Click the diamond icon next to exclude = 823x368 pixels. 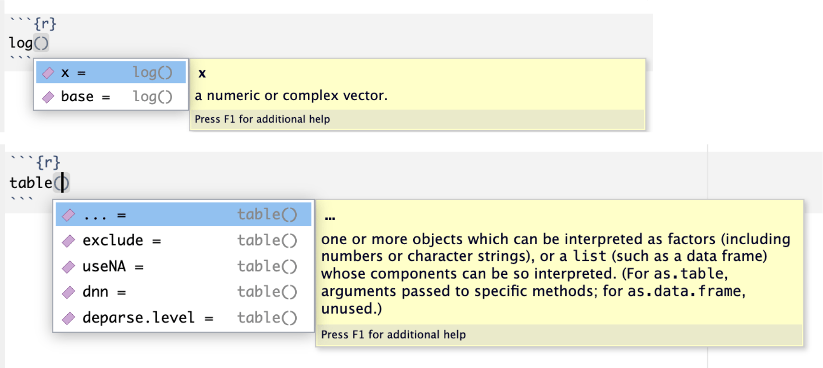coord(69,241)
